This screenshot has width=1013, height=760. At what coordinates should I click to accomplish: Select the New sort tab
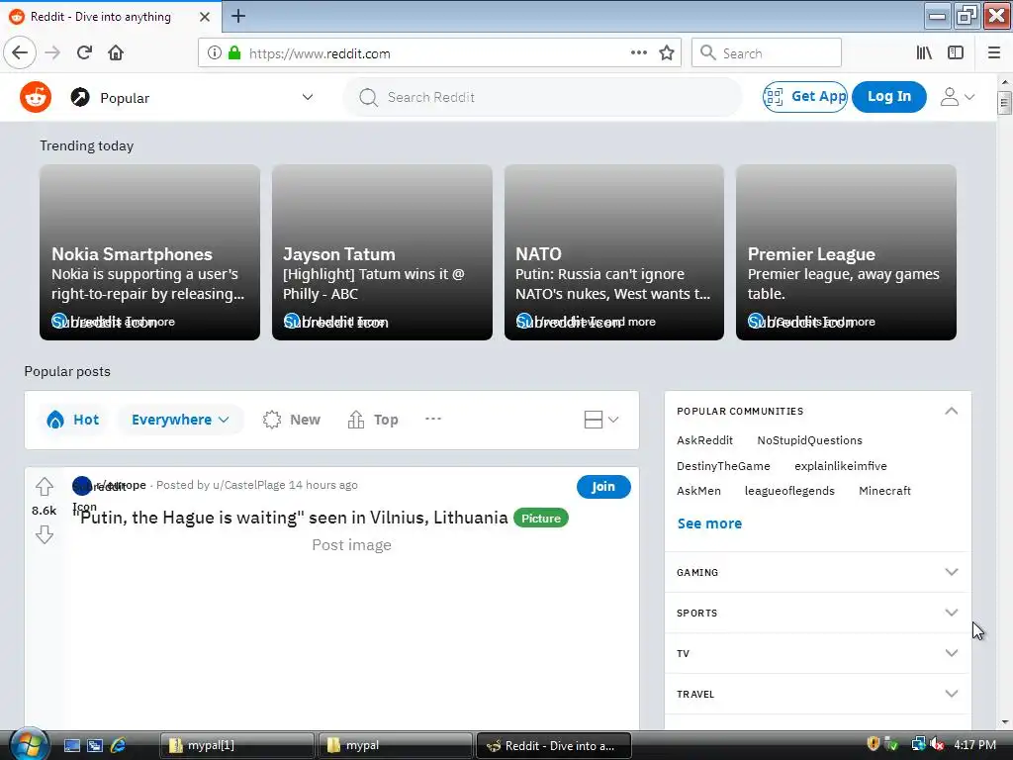point(292,420)
